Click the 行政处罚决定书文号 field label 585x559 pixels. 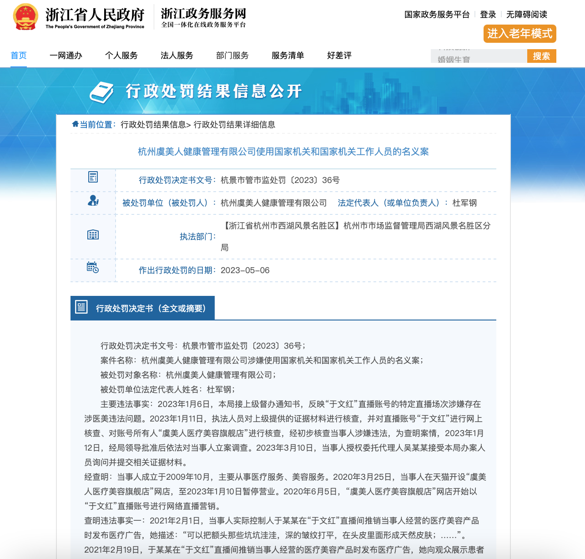[x=177, y=180]
